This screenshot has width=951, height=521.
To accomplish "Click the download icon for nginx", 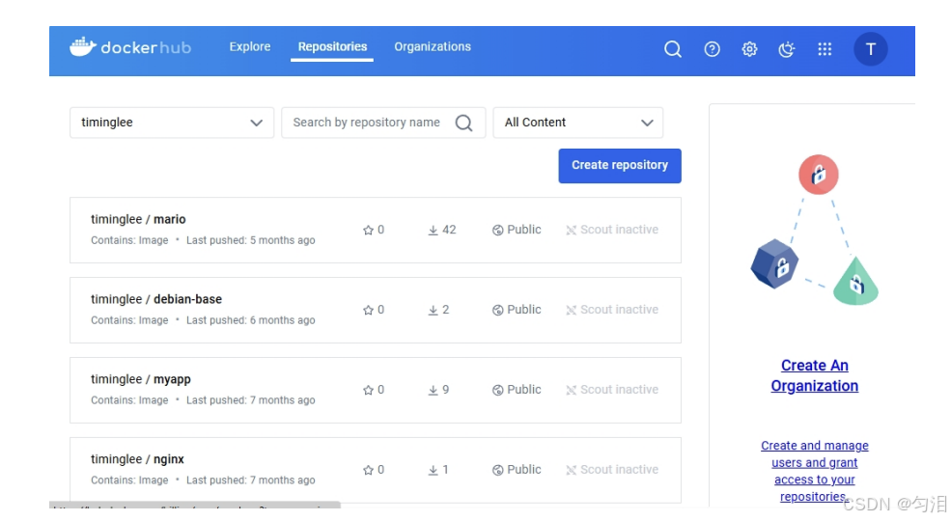I will 434,470.
